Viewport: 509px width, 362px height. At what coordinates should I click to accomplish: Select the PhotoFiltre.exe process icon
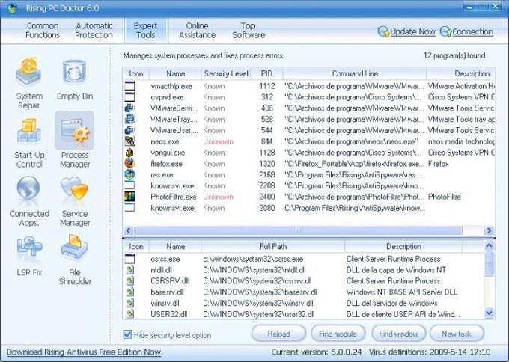coord(129,197)
